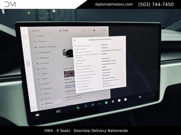Tap the car top-view icon on left strip
The width and height of the screenshot is (181, 135).
(x=28, y=63)
